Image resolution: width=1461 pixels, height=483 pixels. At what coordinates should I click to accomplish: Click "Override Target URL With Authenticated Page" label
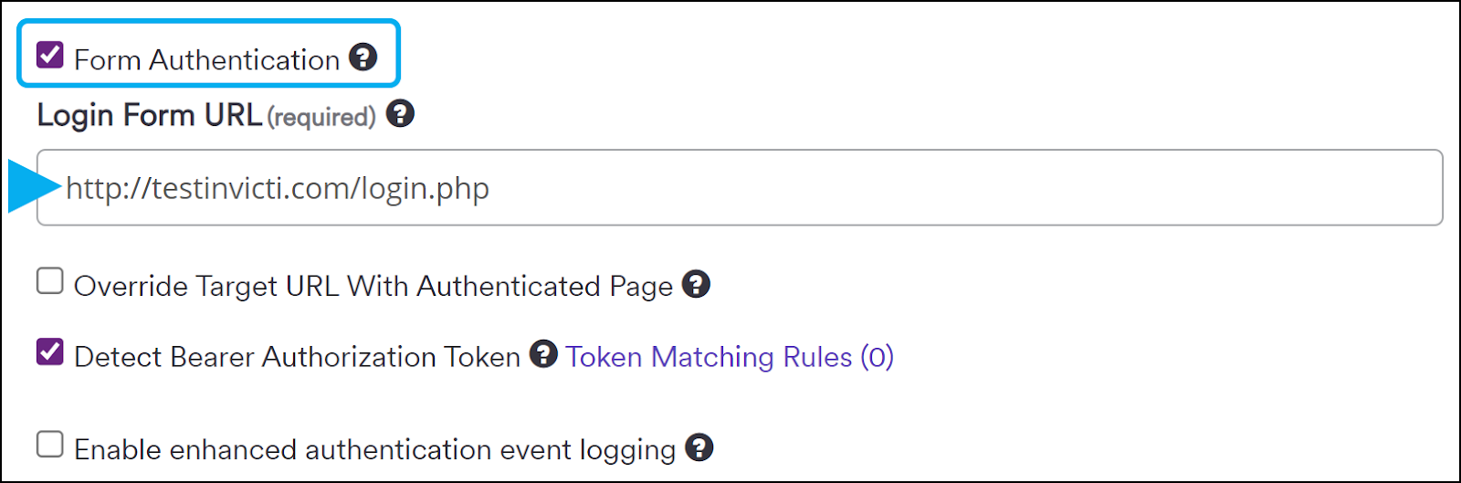[373, 287]
